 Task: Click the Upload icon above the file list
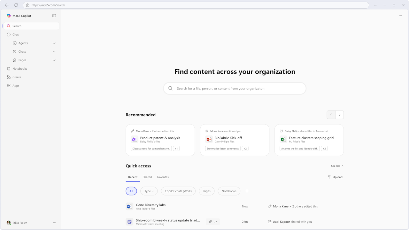coord(329,177)
